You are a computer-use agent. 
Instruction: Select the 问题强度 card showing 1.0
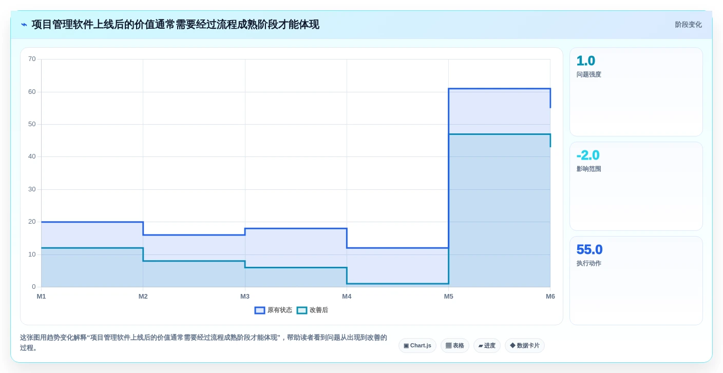636,92
